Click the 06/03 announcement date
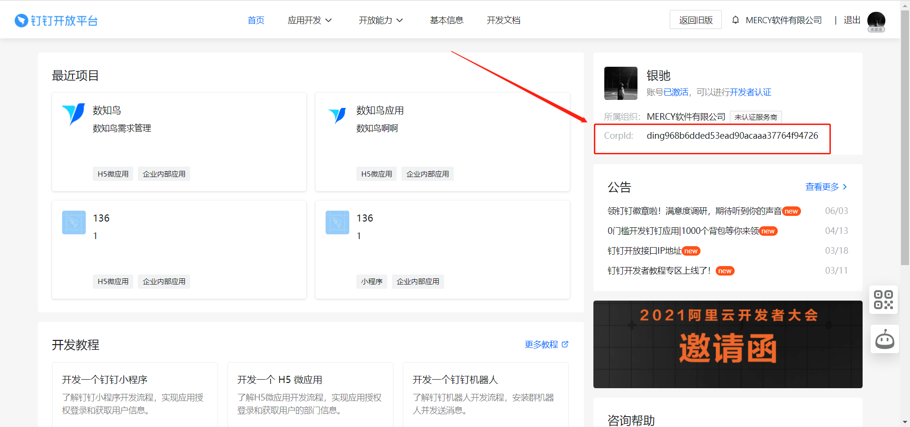Viewport: 910px width, 427px height. point(837,211)
